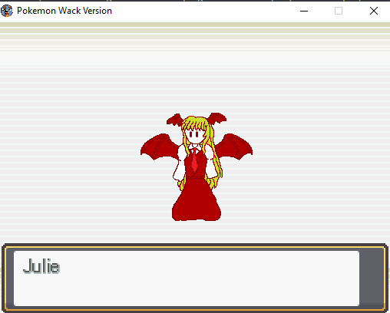Click the winged red-dress character sprite

(x=197, y=166)
